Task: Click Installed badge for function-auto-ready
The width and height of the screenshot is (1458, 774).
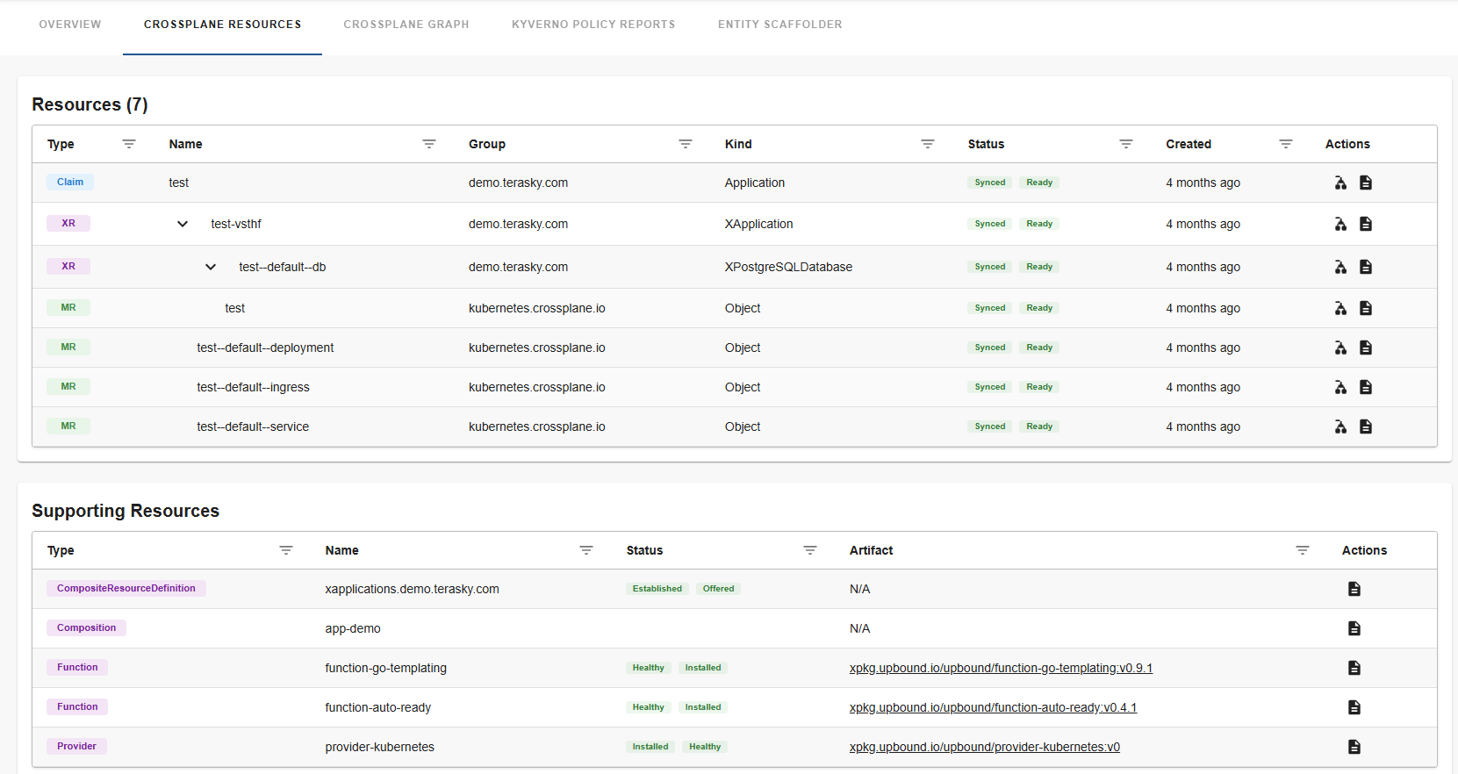Action: click(x=703, y=707)
